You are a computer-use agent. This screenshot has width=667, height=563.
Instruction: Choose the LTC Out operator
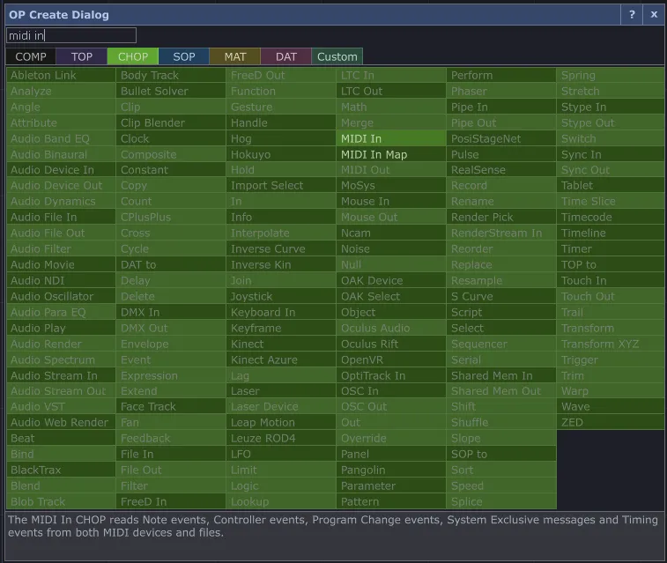pyautogui.click(x=391, y=91)
